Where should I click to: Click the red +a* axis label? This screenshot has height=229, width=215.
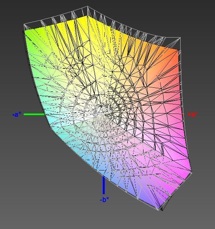[193, 114]
